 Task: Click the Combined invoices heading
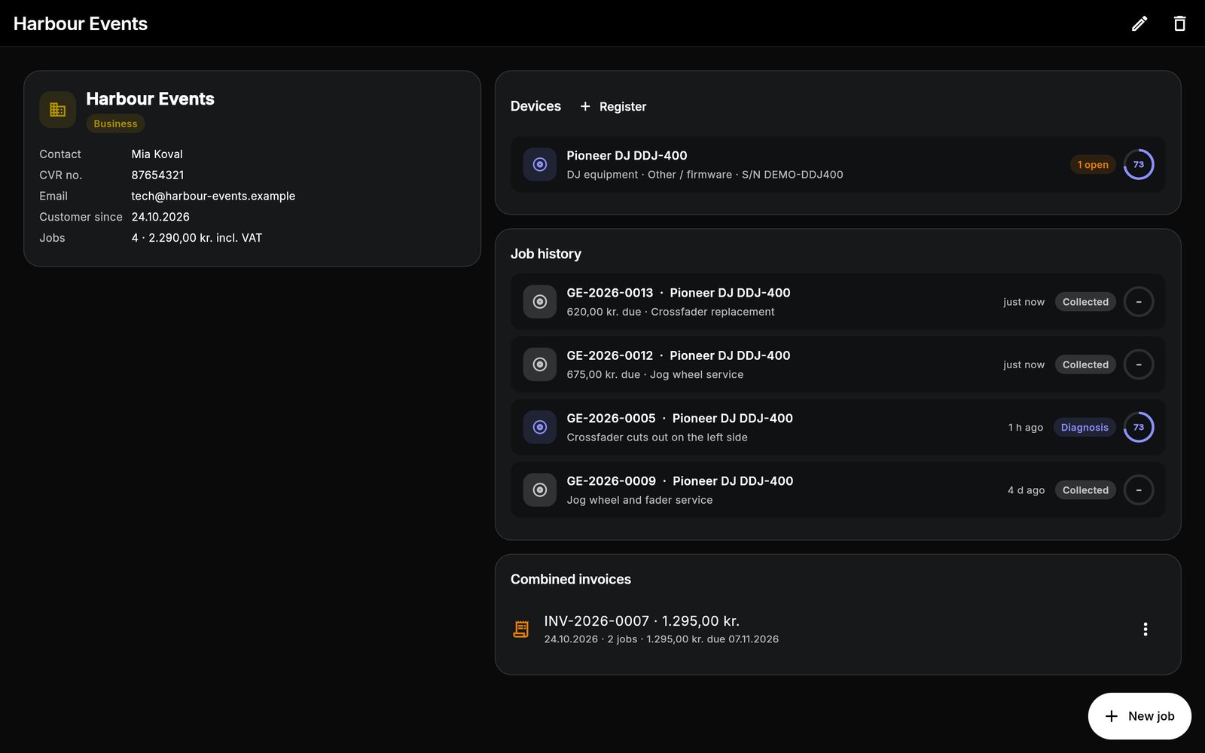click(571, 579)
